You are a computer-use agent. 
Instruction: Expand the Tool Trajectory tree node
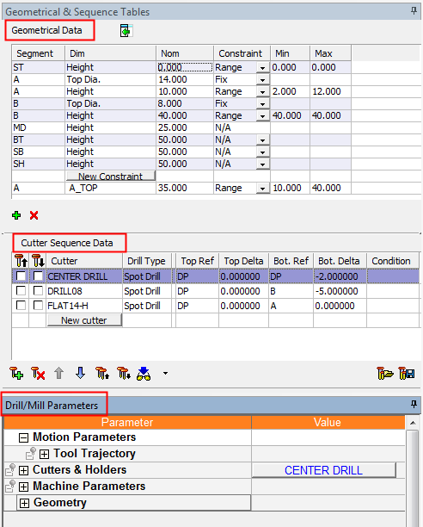coord(45,455)
